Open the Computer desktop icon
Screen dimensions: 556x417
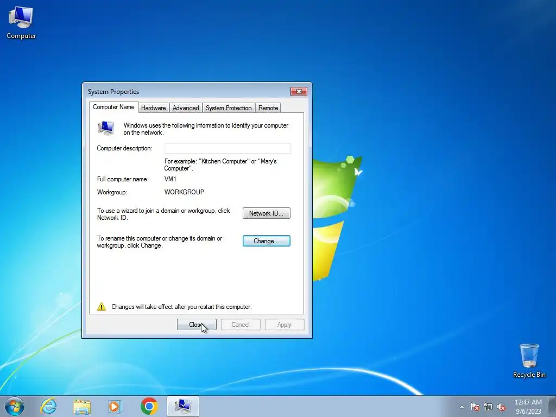point(21,22)
